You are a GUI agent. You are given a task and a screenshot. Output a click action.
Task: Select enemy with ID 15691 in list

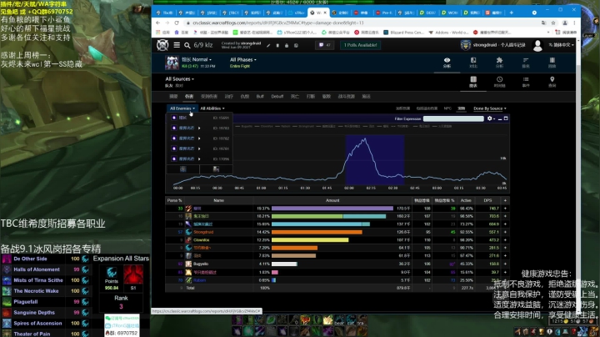pyautogui.click(x=200, y=118)
